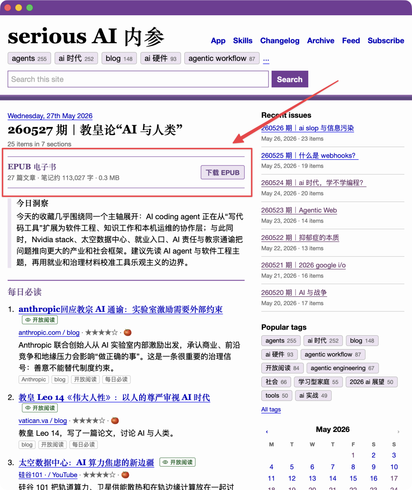Select 开放阅读 84 in Popular tags
412x490 pixels.
282,368
